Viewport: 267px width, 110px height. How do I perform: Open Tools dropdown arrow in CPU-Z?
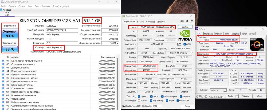pyautogui.click(x=237, y=96)
